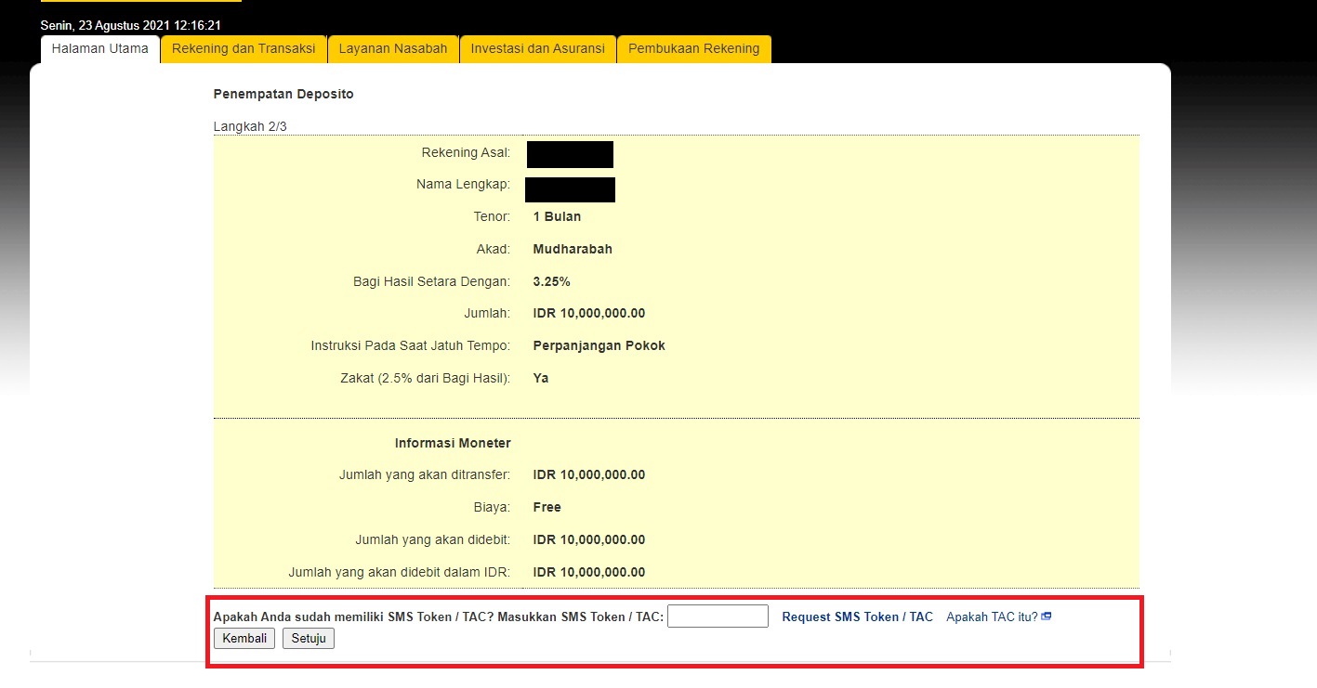
Task: Click the date 'Senin, 23 Agustus 2021'
Action: click(105, 26)
